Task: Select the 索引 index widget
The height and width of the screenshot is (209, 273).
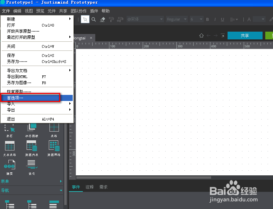Action: (32, 167)
